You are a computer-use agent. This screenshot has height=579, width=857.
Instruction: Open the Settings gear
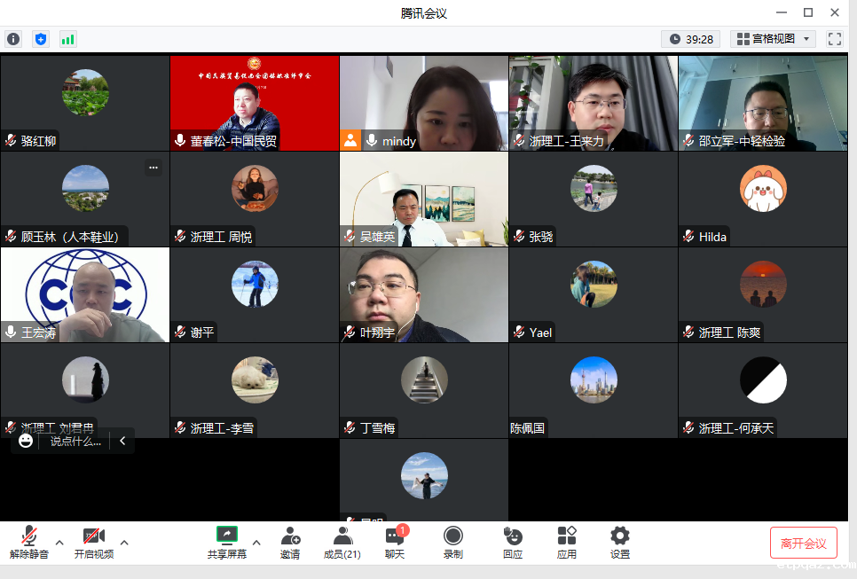pyautogui.click(x=619, y=542)
